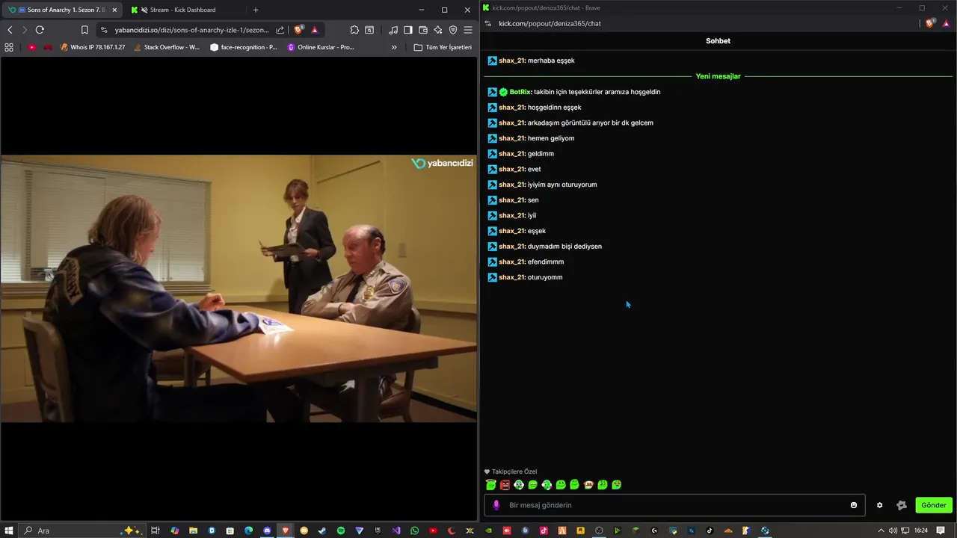Image resolution: width=957 pixels, height=538 pixels.
Task: Open a new browser tab
Action: [x=256, y=10]
